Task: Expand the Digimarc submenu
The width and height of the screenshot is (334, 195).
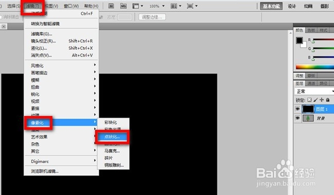Action: [61, 161]
